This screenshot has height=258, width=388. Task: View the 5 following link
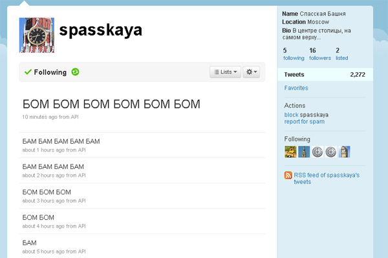point(294,54)
